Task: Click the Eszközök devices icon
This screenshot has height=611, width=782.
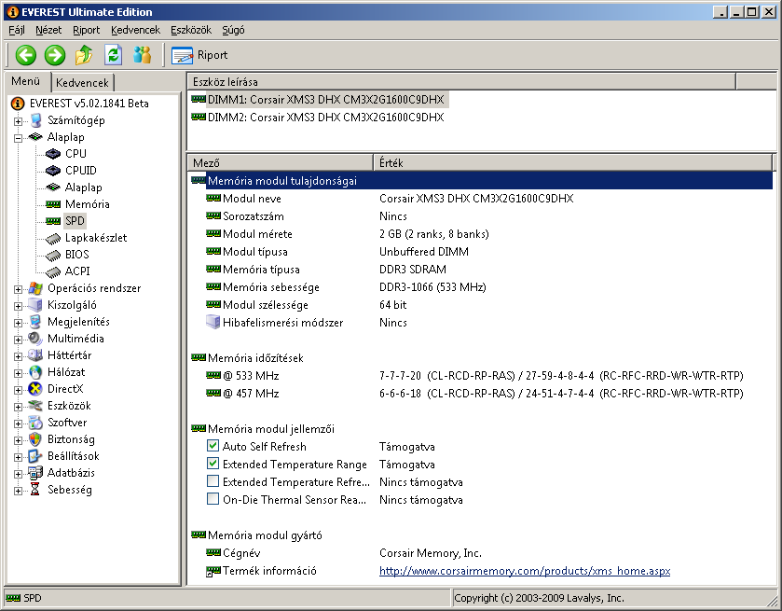Action: coord(35,406)
